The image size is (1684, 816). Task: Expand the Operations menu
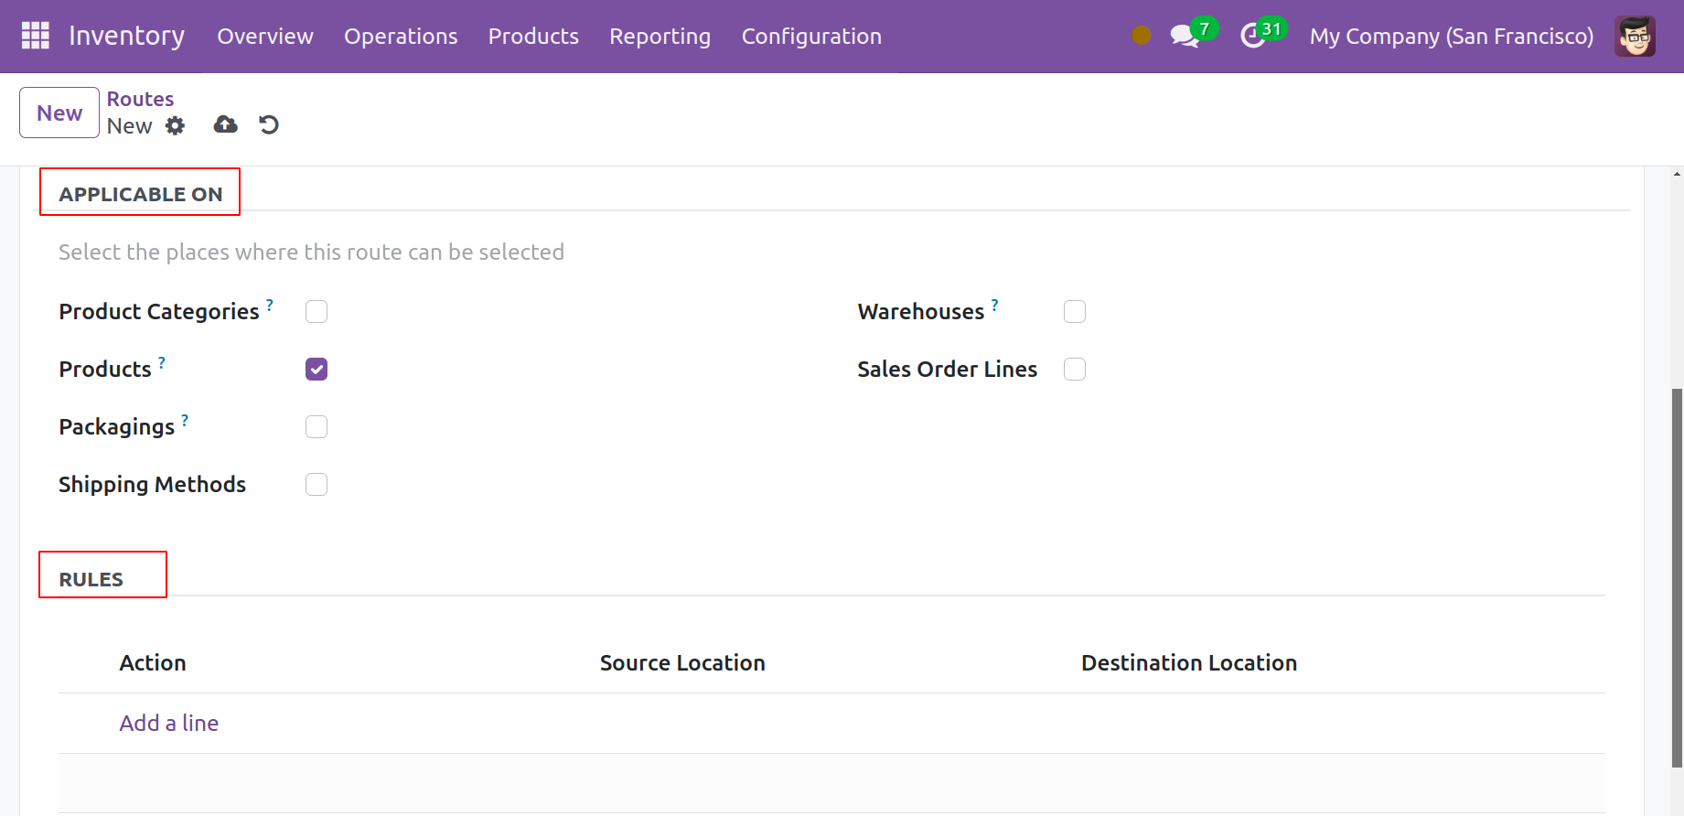coord(401,37)
